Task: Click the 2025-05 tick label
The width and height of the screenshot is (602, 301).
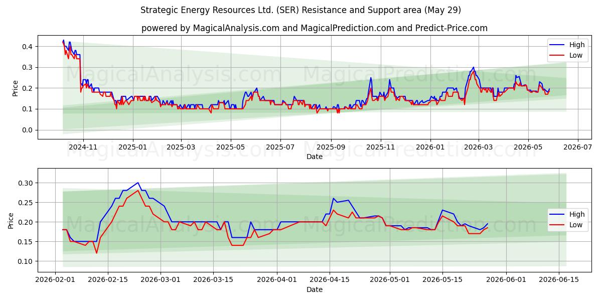Action: point(231,147)
